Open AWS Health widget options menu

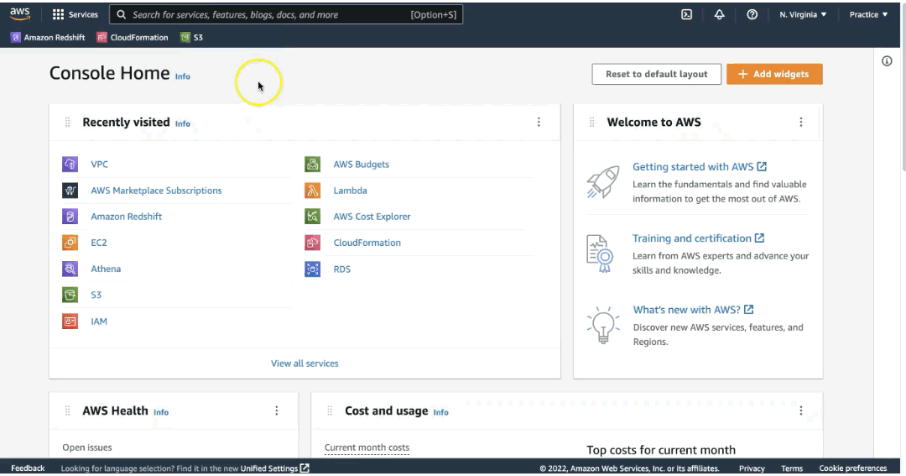pyautogui.click(x=276, y=411)
